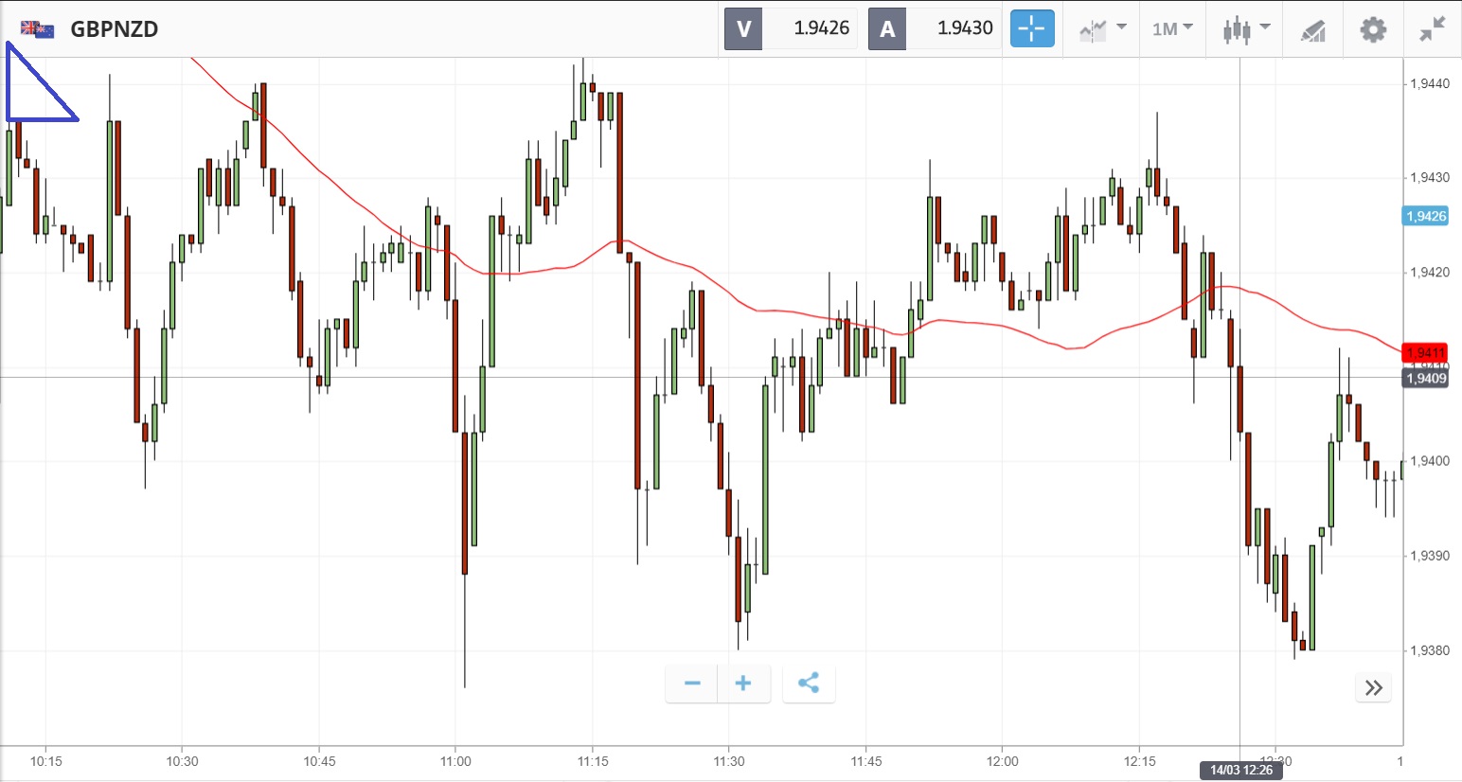Viewport: 1462px width, 782px height.
Task: Open the 1M timeframe dropdown
Action: pos(1171,29)
